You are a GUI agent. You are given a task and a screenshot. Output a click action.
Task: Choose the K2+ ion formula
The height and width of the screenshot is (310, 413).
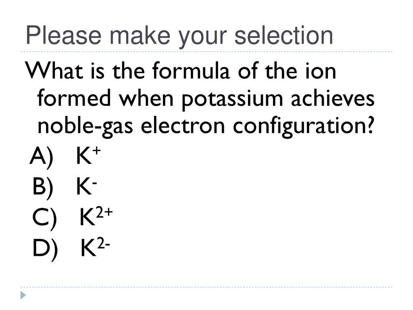(x=96, y=217)
